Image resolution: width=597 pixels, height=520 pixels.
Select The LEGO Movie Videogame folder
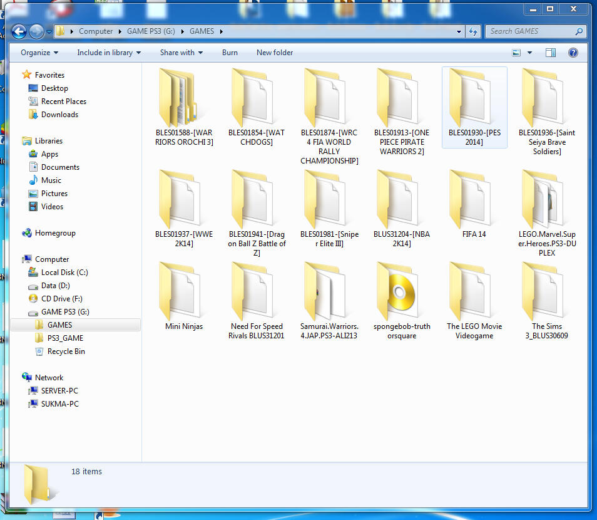[x=474, y=301]
